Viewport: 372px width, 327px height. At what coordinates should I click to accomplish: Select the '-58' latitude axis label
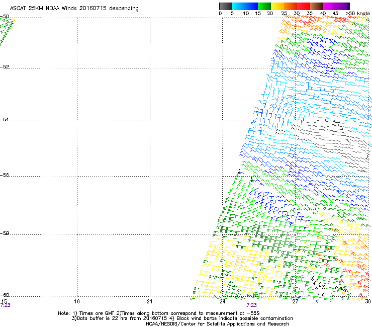5,233
